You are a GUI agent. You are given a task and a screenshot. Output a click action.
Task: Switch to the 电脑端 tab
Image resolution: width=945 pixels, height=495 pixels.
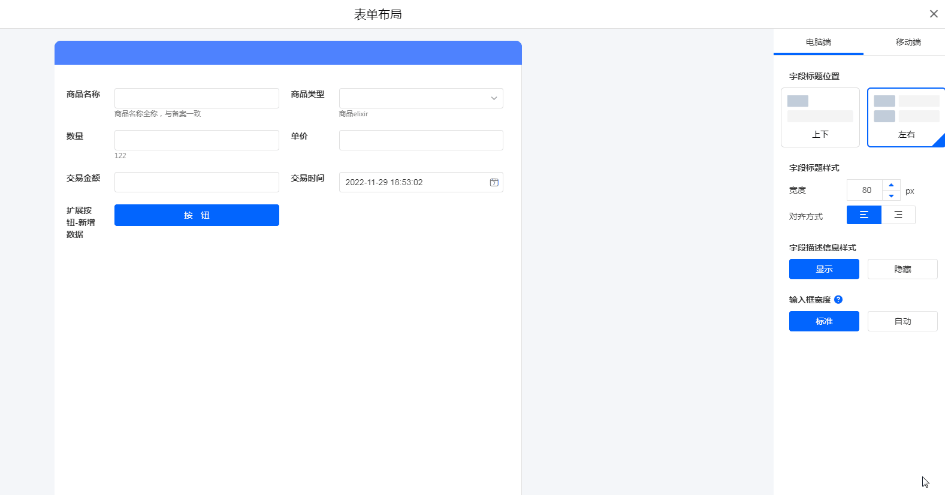[818, 42]
